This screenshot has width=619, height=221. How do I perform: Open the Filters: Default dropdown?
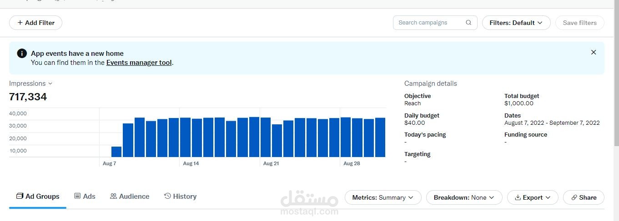point(516,23)
